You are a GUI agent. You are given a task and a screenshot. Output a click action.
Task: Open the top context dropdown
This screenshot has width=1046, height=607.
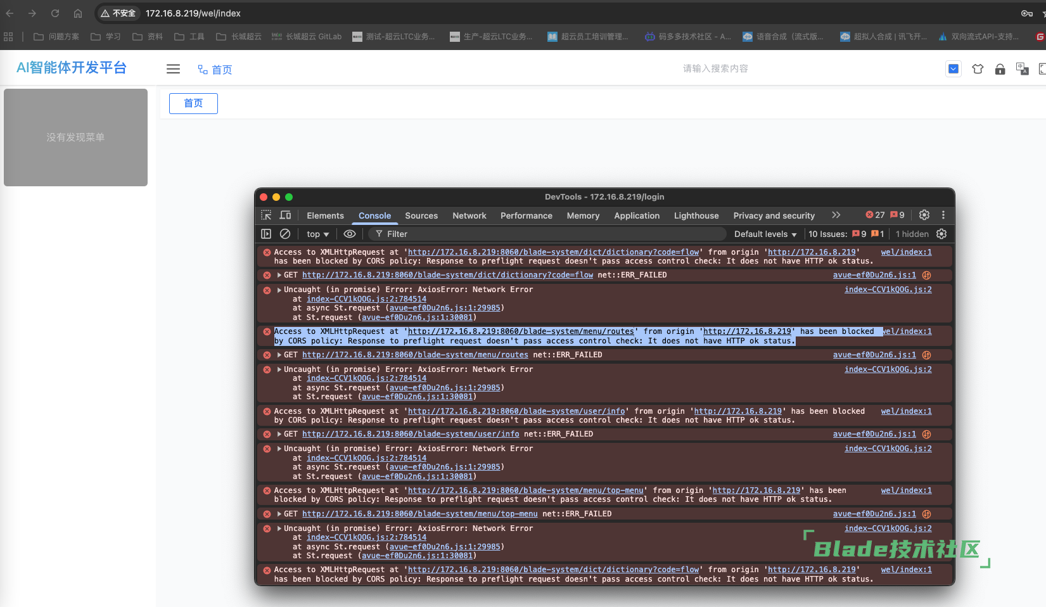pyautogui.click(x=317, y=234)
